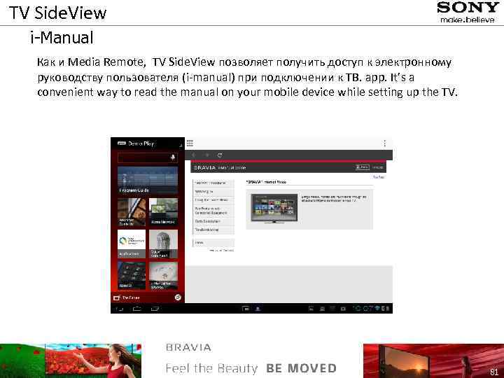The width and height of the screenshot is (504, 378).
Task: Open the Home Network tile
Action: (x=163, y=212)
